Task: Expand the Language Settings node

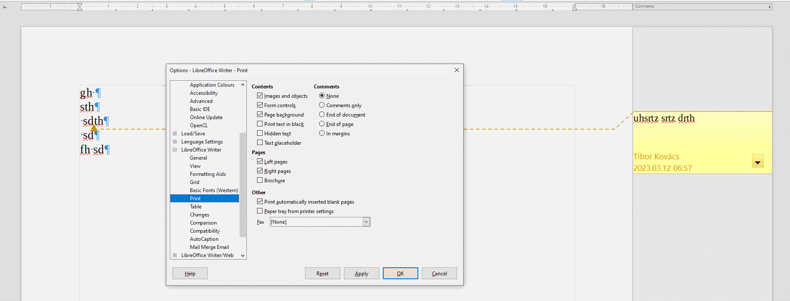Action: pos(175,142)
